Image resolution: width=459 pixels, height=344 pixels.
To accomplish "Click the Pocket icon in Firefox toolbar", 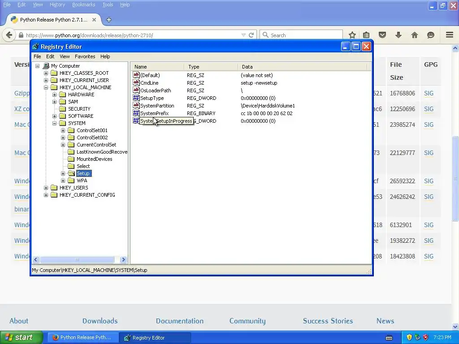I will pyautogui.click(x=382, y=35).
